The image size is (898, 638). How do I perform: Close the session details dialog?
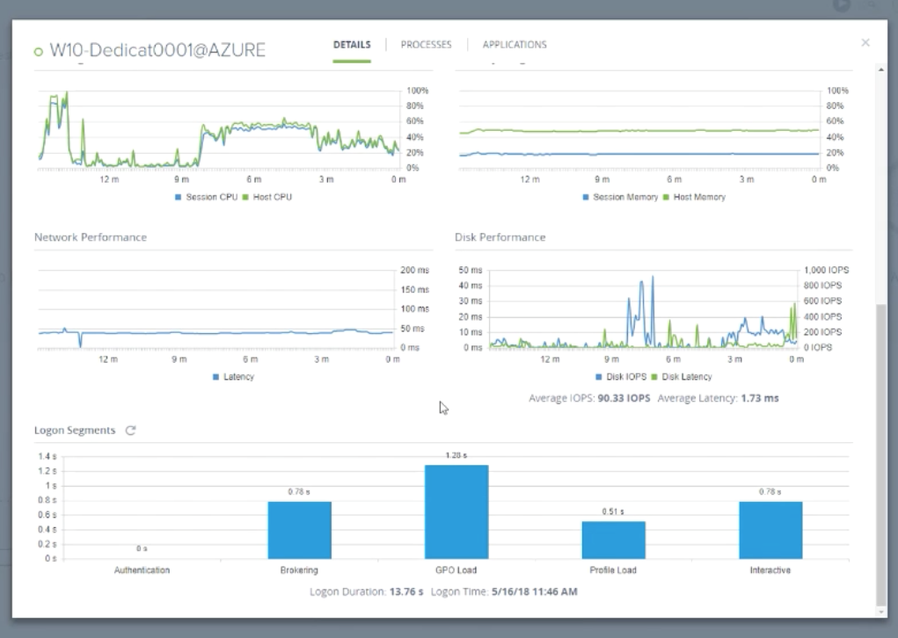tap(865, 42)
